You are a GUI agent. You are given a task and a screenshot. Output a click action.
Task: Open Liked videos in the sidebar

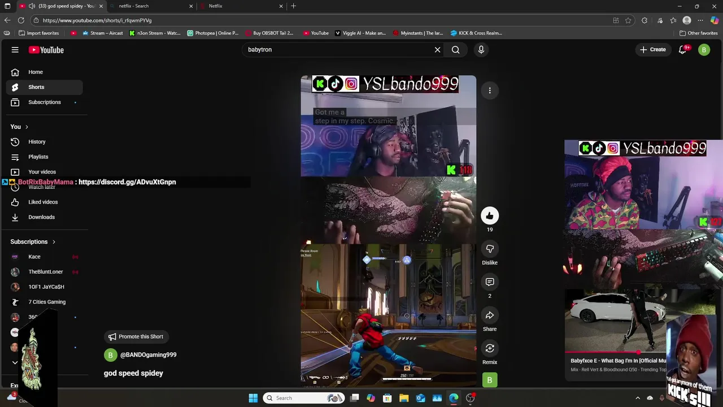44,202
